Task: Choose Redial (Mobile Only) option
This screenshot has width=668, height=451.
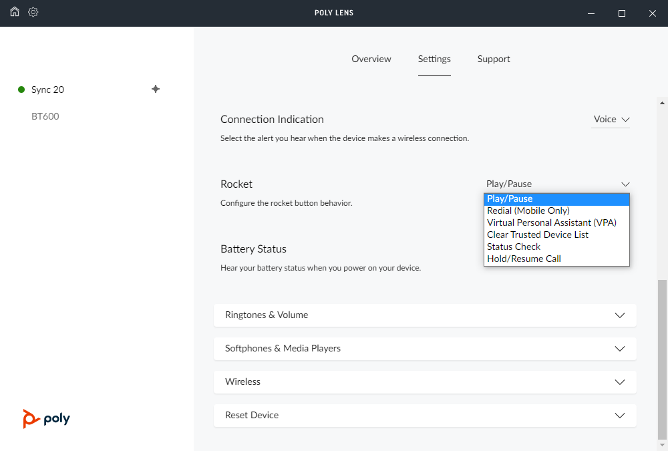Action: coord(556,210)
